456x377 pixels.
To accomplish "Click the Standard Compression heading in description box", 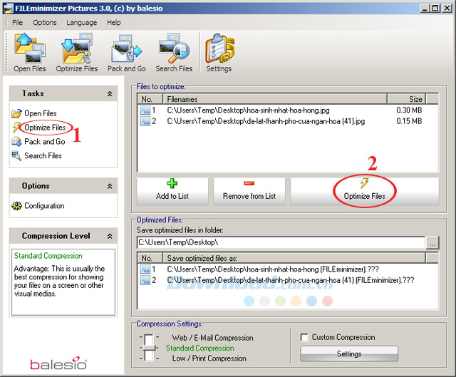I will pyautogui.click(x=48, y=256).
